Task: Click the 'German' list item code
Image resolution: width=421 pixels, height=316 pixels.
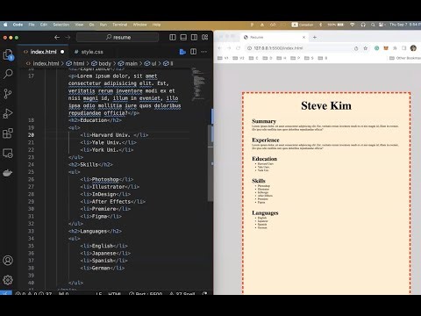Action: coord(103,268)
